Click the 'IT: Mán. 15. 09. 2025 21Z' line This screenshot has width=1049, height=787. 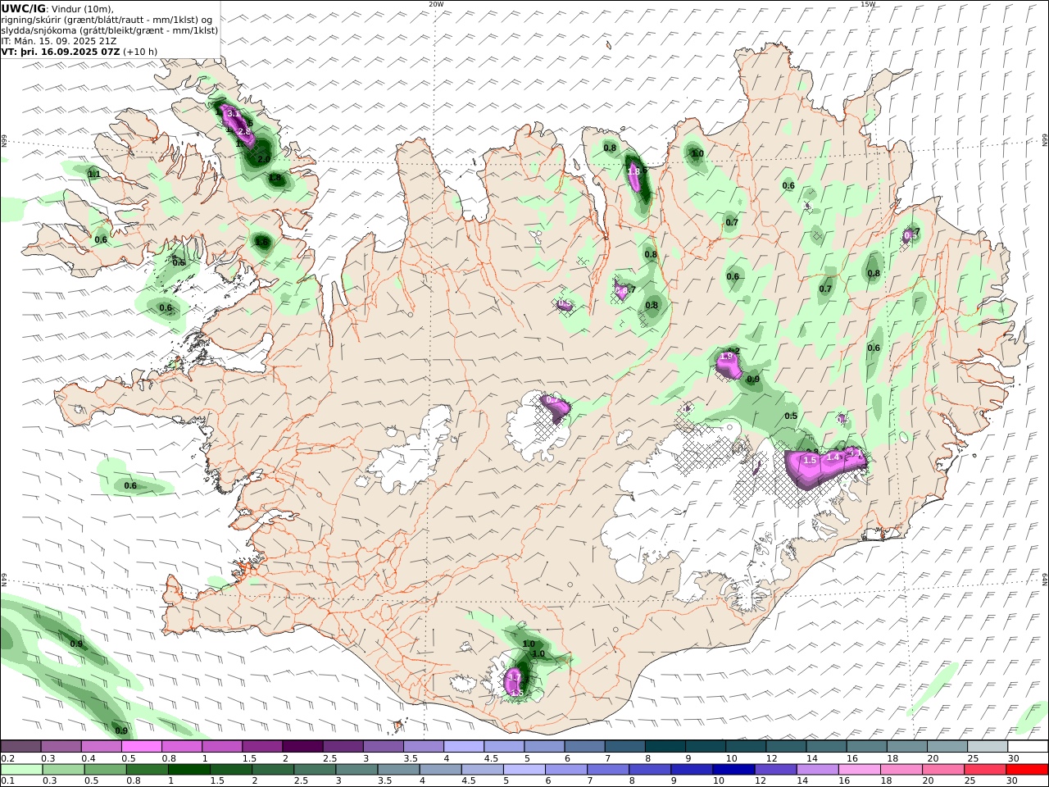59,41
